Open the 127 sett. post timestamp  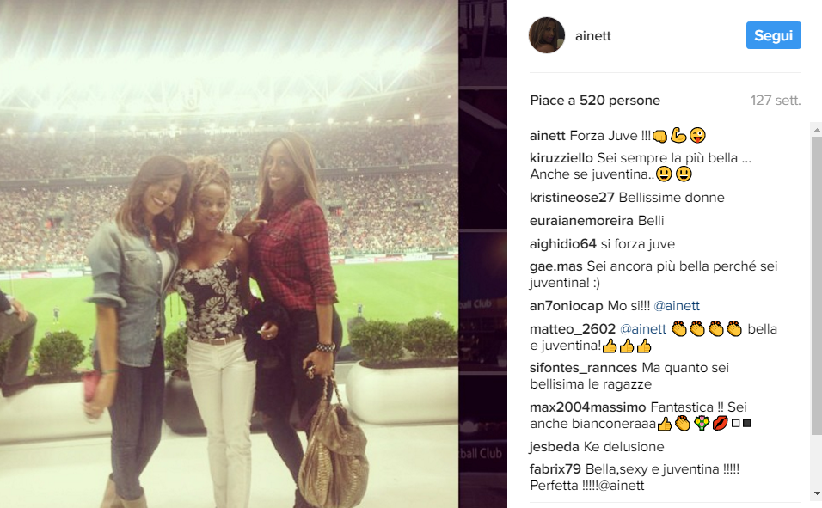776,100
